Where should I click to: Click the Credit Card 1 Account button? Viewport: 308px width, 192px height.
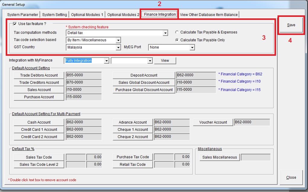[x=39, y=130]
